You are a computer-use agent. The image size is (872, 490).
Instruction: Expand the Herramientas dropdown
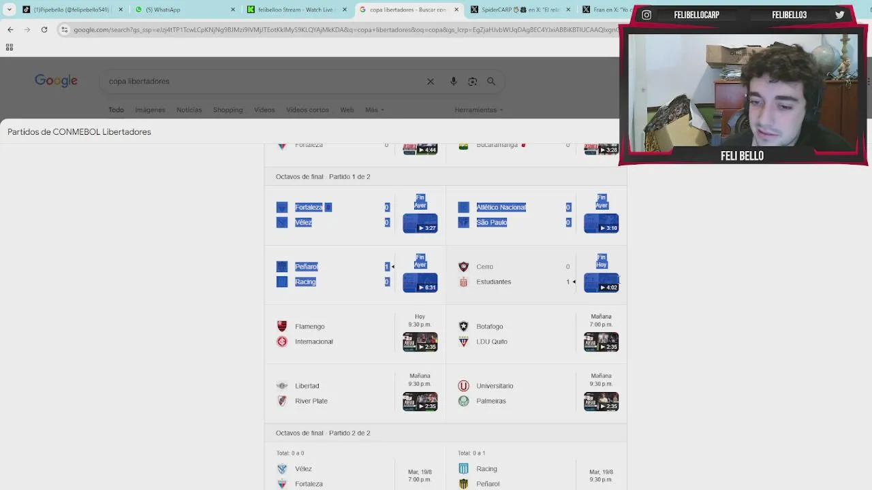(478, 110)
